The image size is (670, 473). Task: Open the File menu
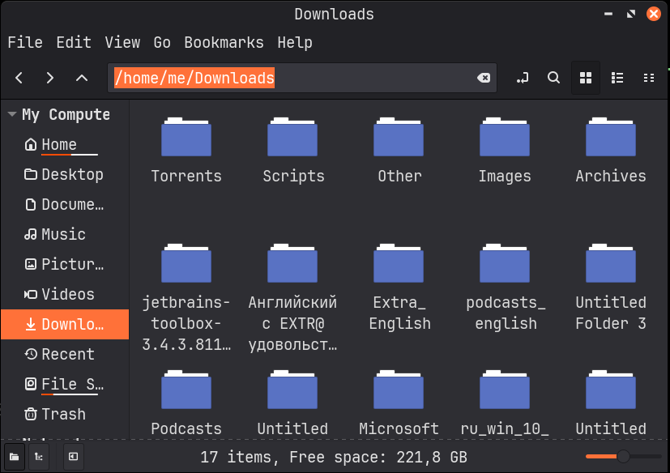tap(25, 42)
